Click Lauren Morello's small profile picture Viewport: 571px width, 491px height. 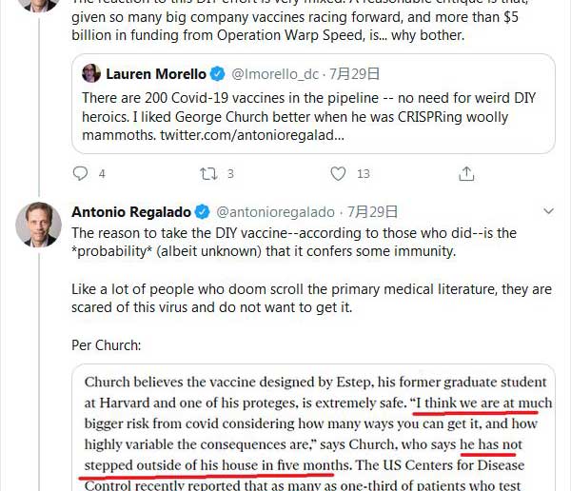click(91, 73)
